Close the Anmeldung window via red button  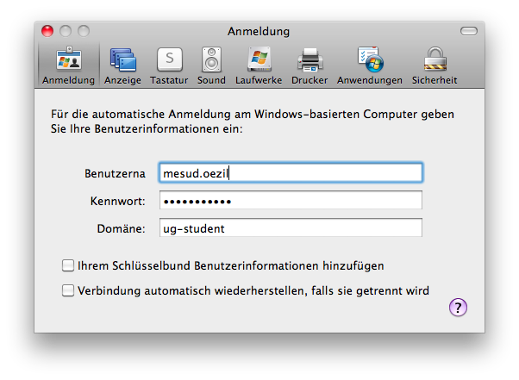tap(50, 31)
